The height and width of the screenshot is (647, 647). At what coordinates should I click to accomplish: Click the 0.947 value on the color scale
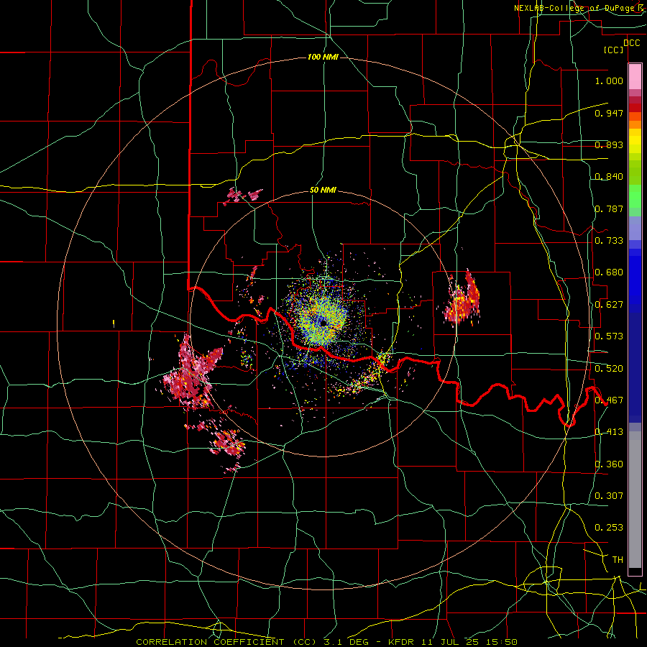[x=609, y=113]
